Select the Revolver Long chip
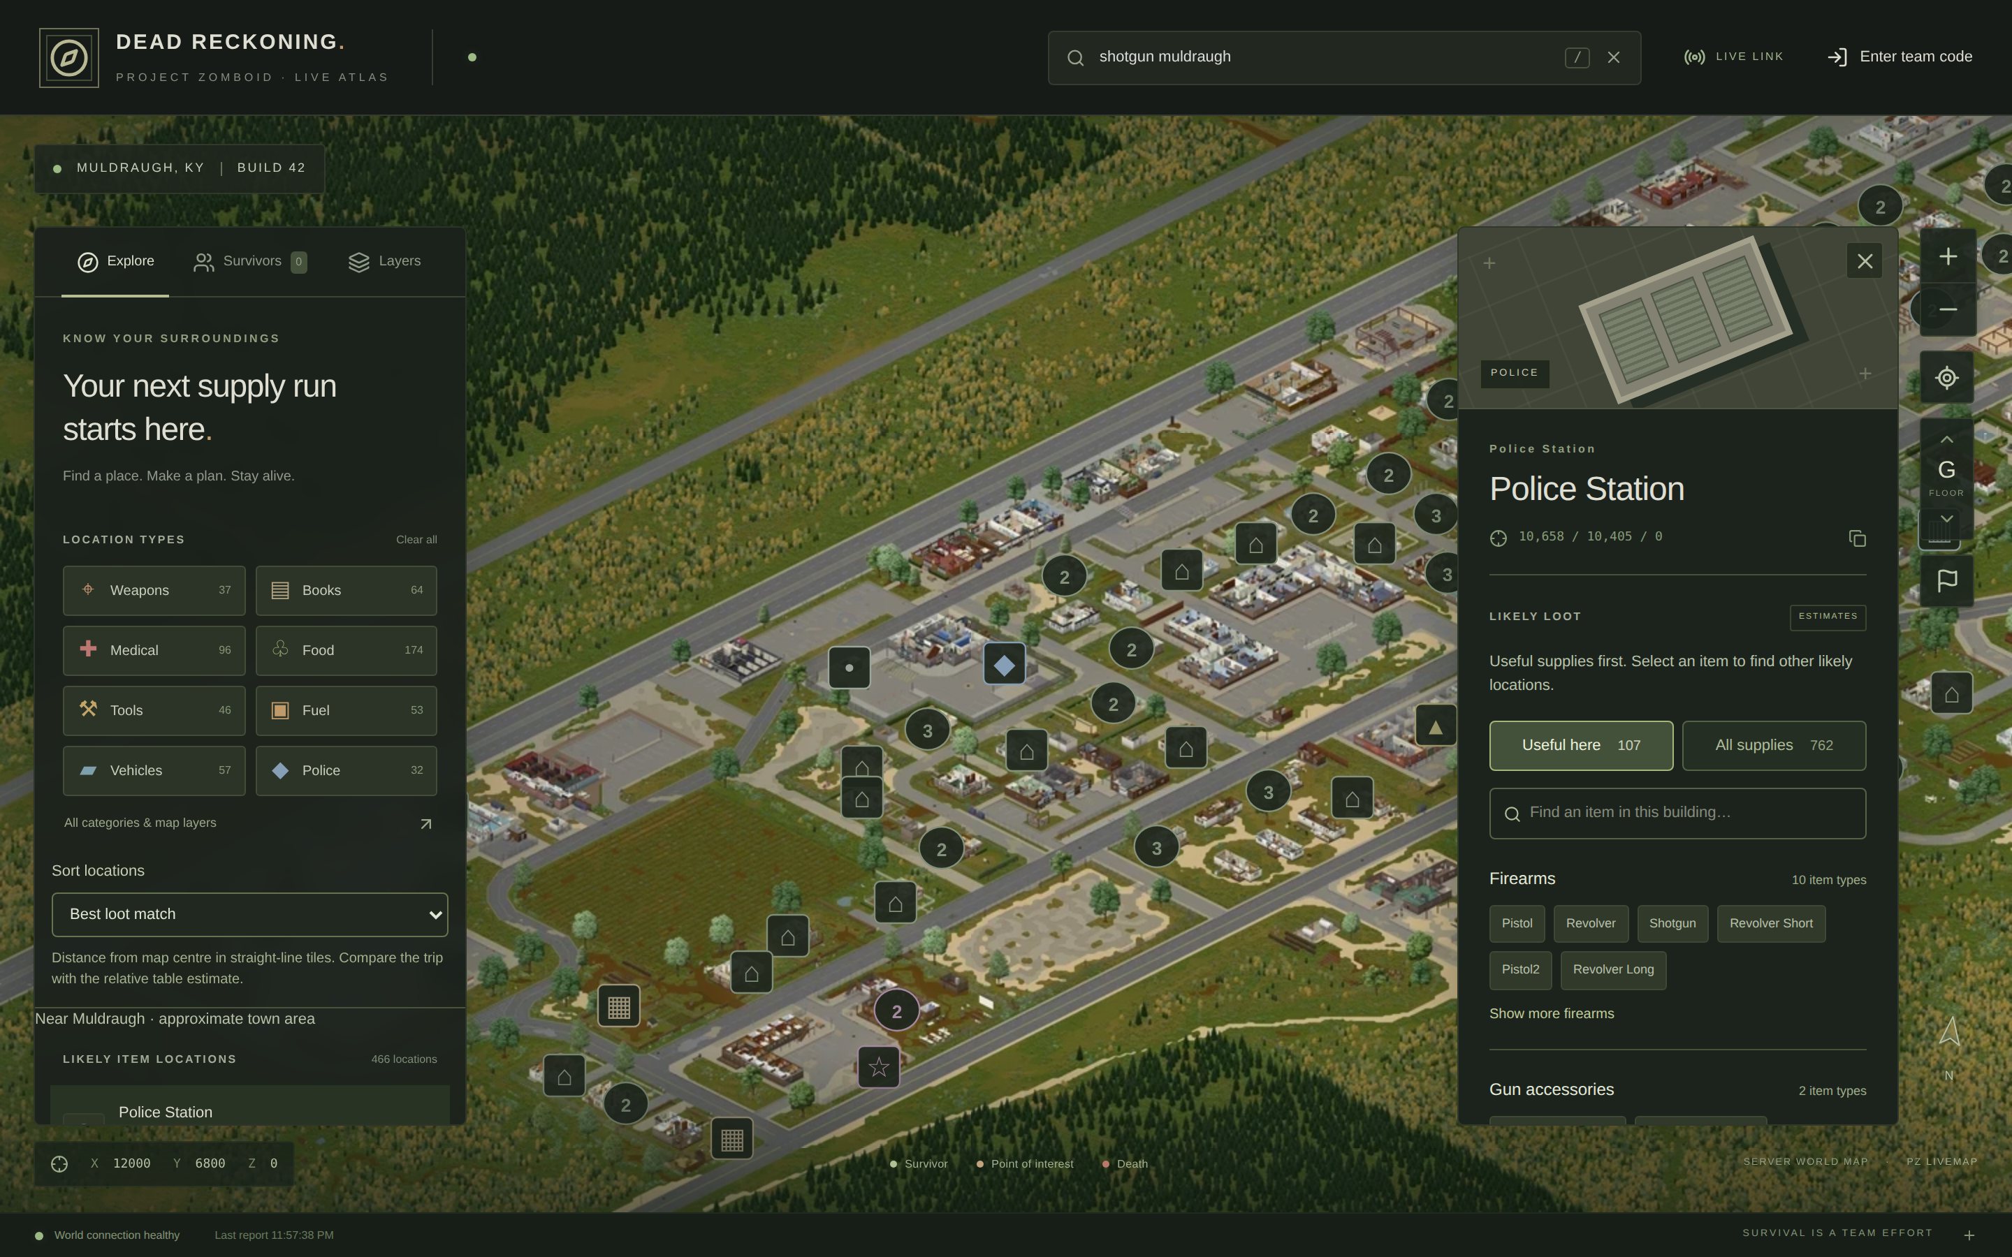Viewport: 2012px width, 1257px height. [1613, 970]
